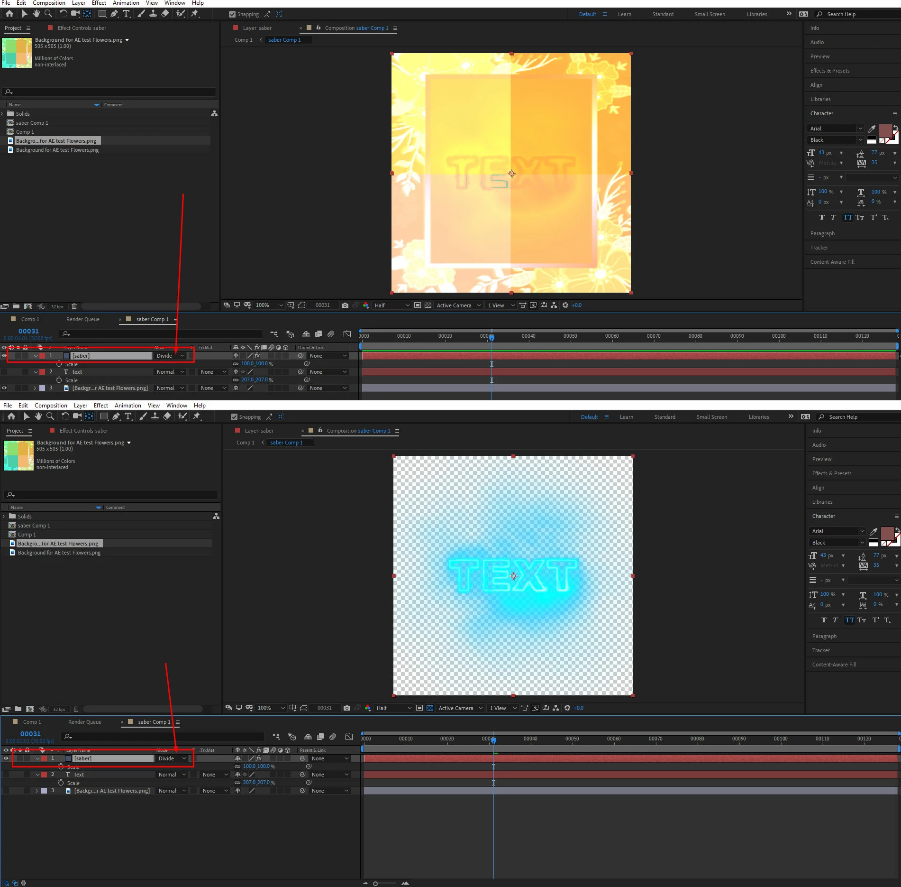Open channel display RGB icon in lower viewer
This screenshot has width=901, height=887.
pyautogui.click(x=368, y=708)
